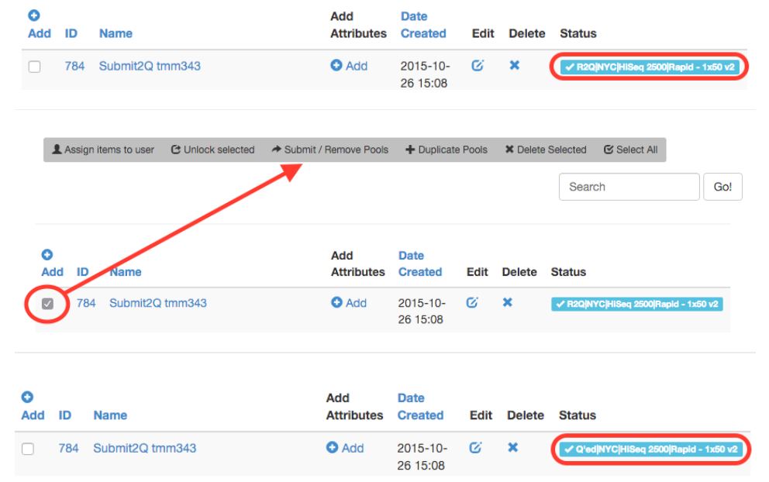Choose Assign items to user
Screen dimensions: 769x482
coord(103,150)
